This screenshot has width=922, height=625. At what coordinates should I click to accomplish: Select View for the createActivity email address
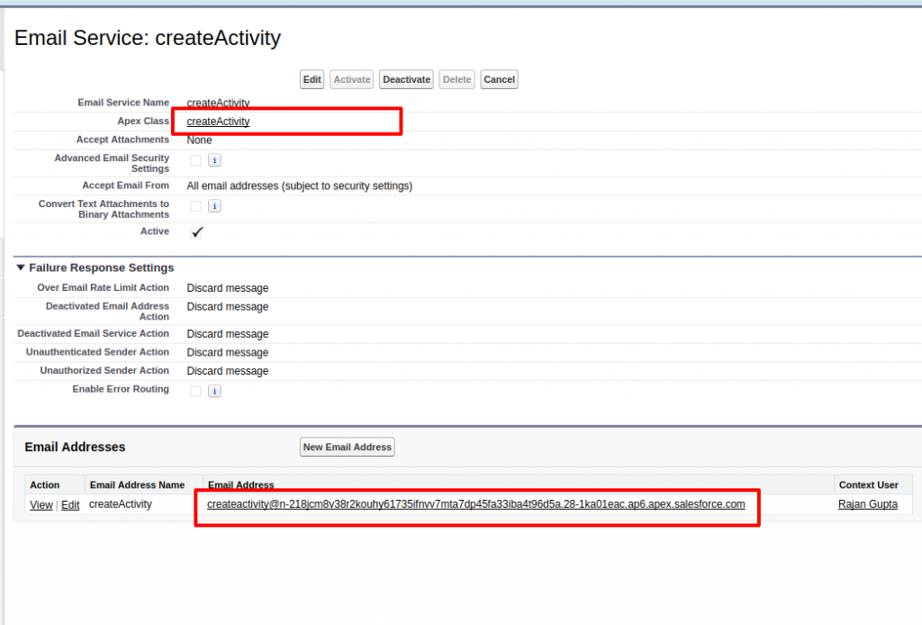coord(41,504)
